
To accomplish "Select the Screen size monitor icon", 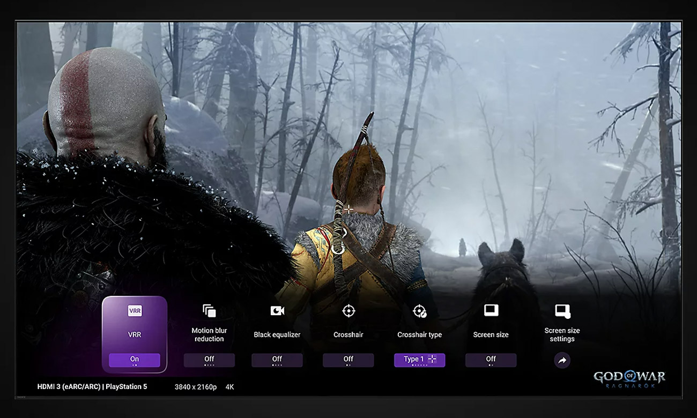I will click(491, 310).
